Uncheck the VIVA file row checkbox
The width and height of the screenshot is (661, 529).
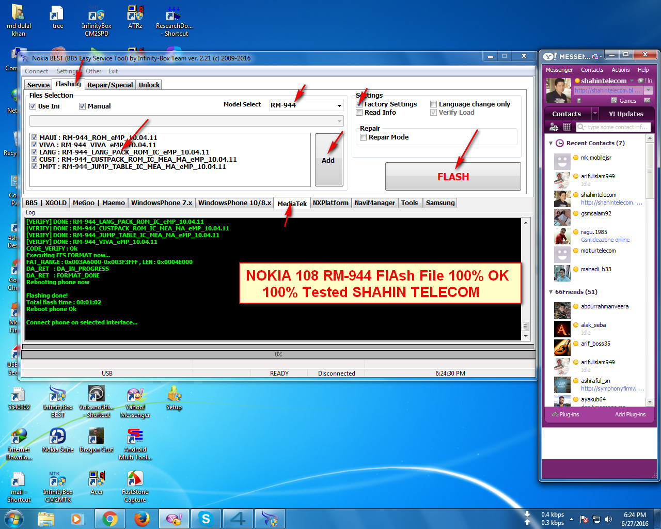(x=34, y=145)
